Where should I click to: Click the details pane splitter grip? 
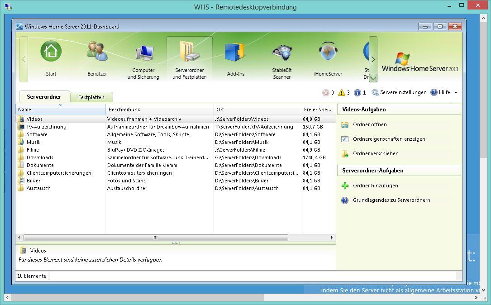pos(176,243)
